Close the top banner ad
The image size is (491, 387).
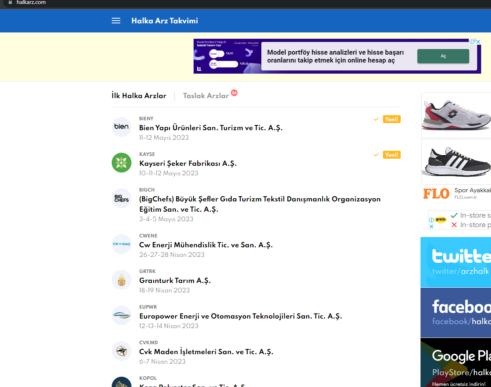tap(478, 42)
